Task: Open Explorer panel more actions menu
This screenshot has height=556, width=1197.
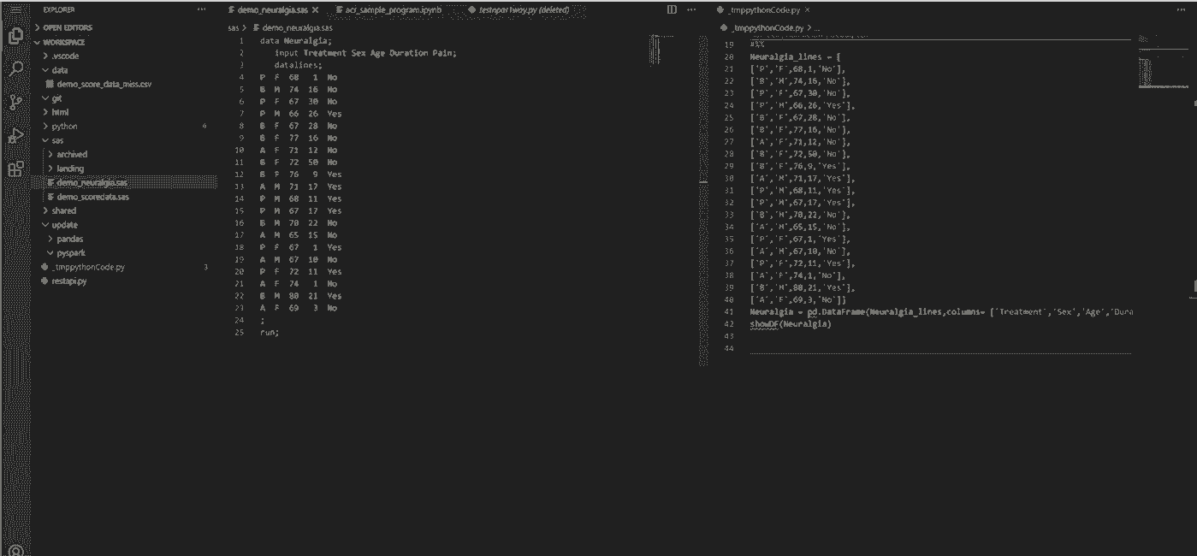Action: (201, 10)
